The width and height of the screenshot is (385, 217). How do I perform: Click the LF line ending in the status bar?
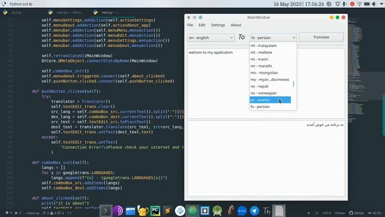pos(317,213)
